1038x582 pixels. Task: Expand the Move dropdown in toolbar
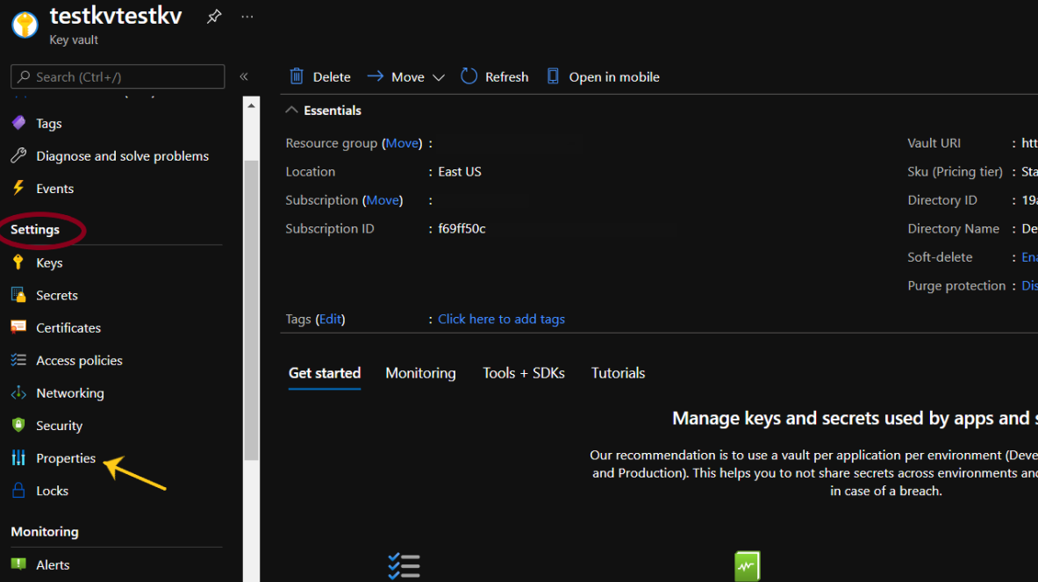point(439,77)
